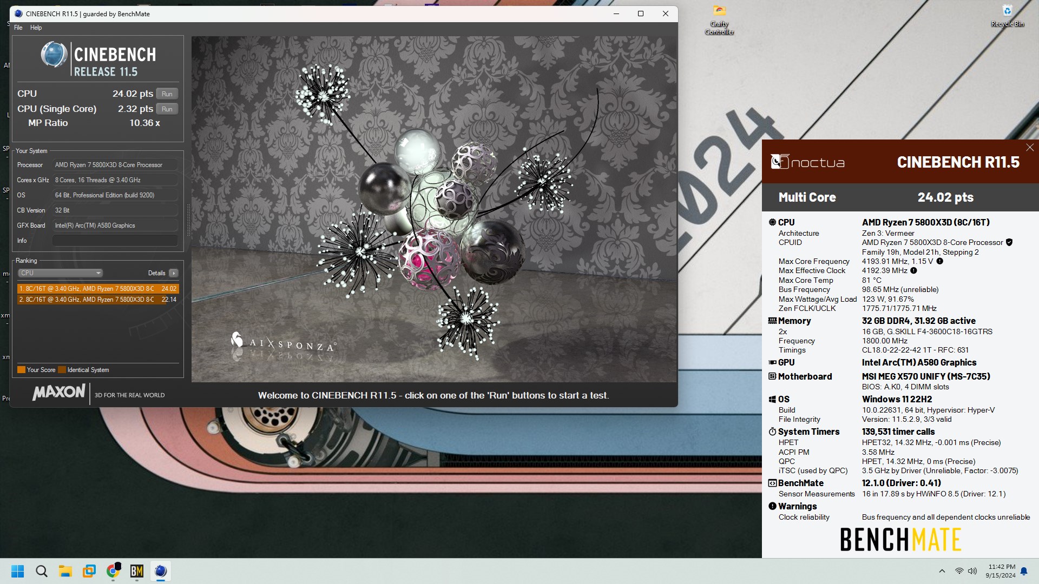
Task: Run the CPU Single Core test
Action: point(167,109)
